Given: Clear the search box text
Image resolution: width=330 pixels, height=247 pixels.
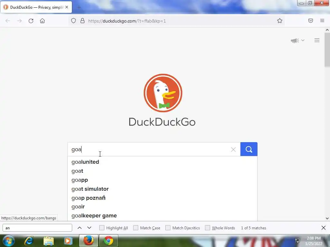Looking at the screenshot, I should click(x=233, y=150).
